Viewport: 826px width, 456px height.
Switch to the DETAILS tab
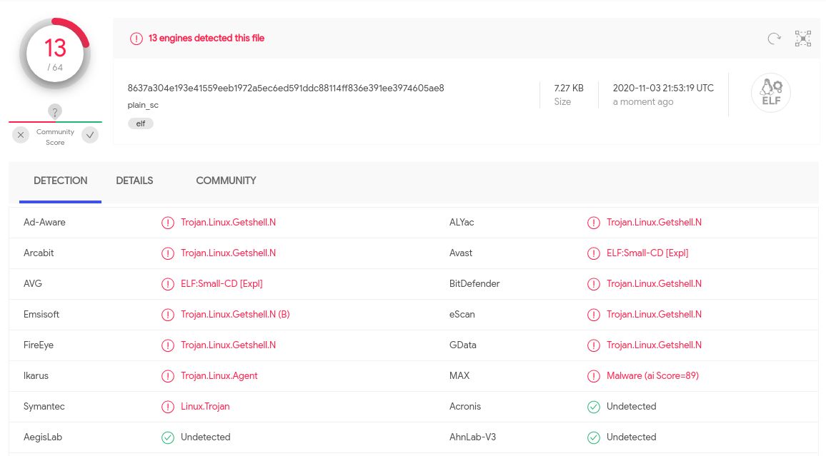tap(134, 181)
